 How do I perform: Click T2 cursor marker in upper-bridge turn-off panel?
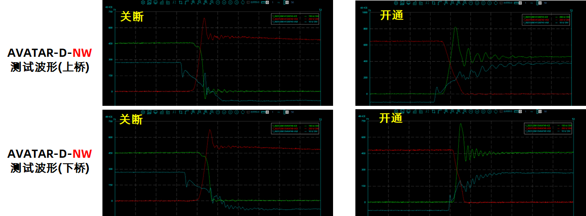(x=320, y=10)
